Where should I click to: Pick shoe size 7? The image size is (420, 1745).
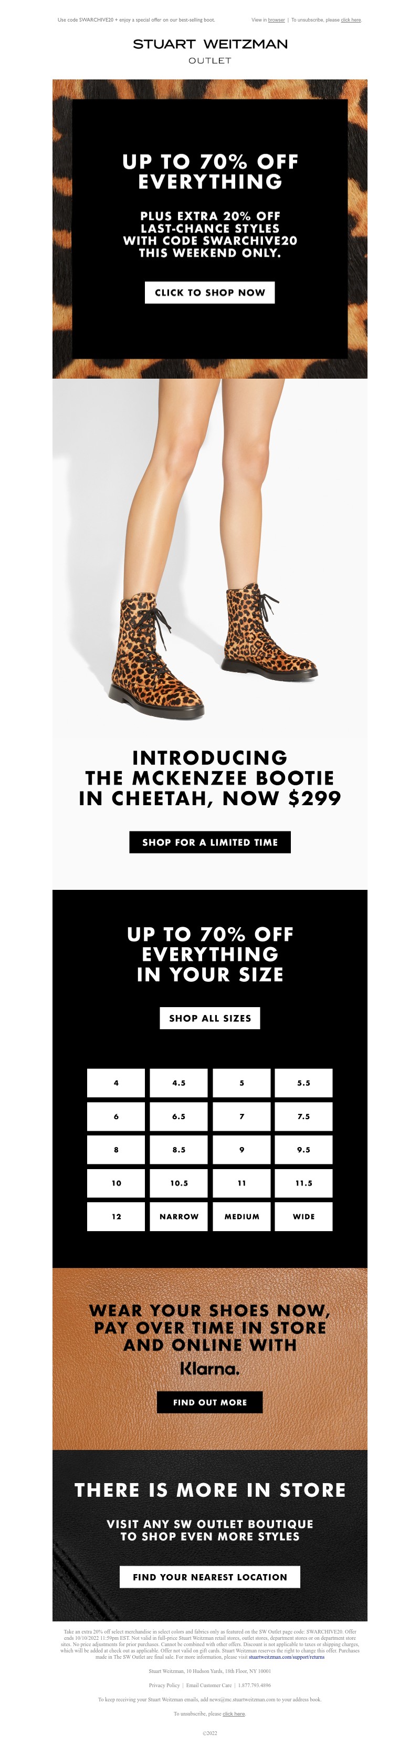pos(241,1117)
